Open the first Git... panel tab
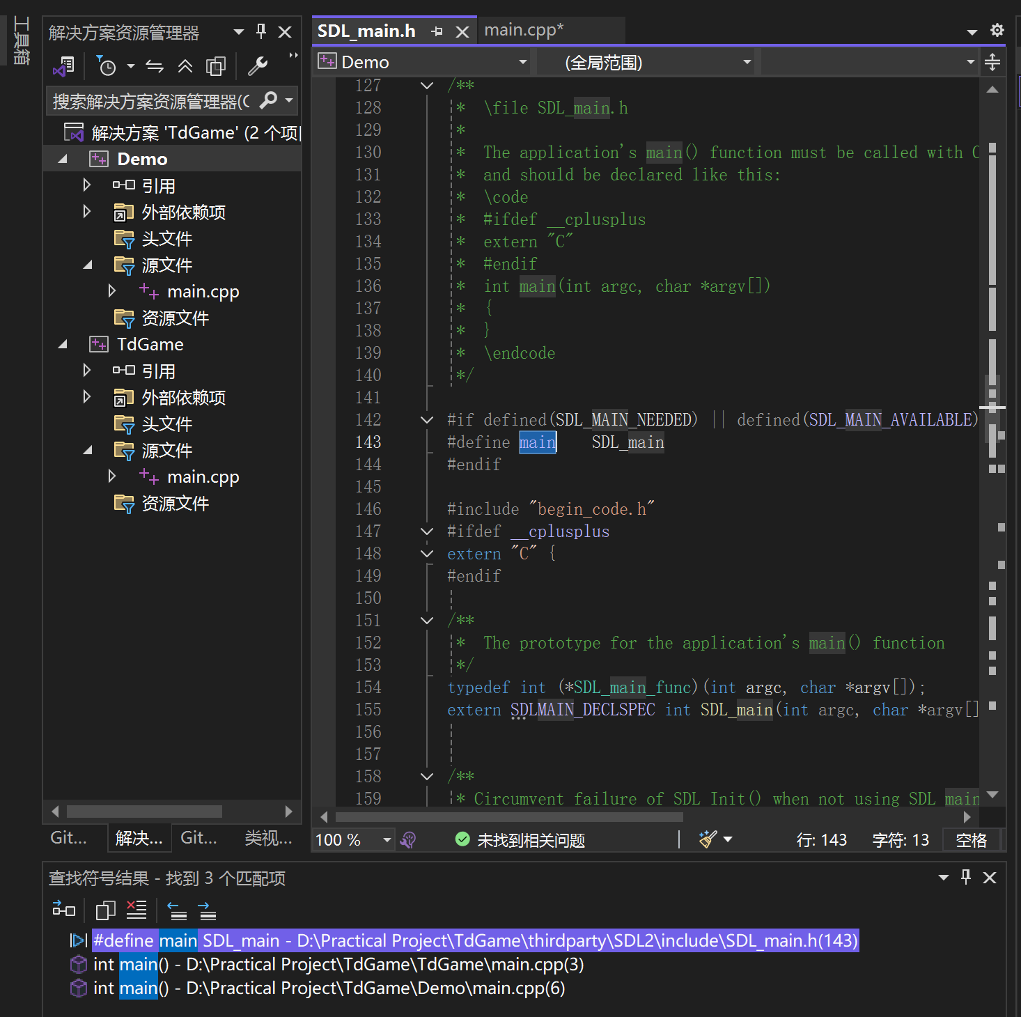This screenshot has width=1021, height=1017. [x=69, y=837]
